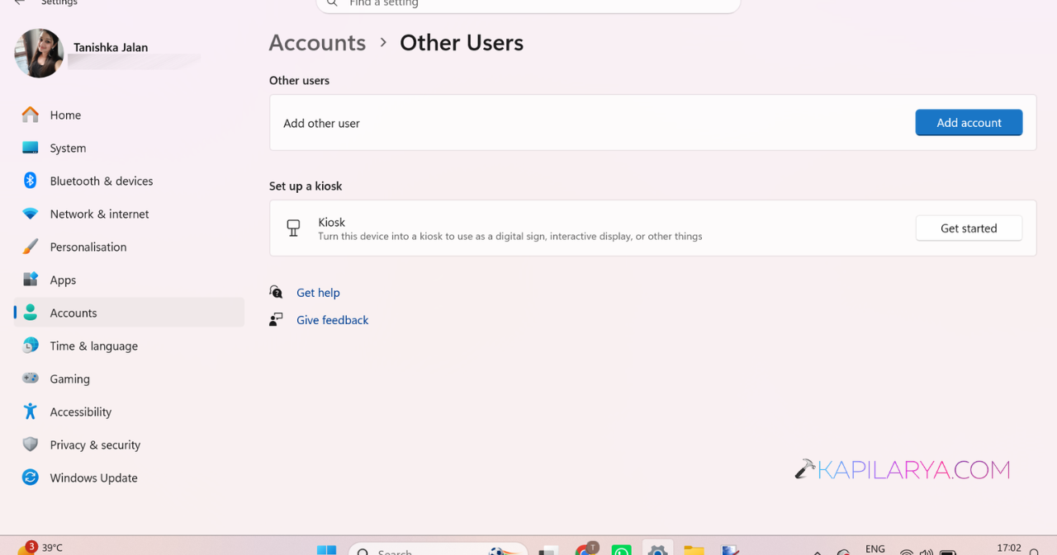The image size is (1057, 555).
Task: Select Accounts in the sidebar
Action: click(x=129, y=313)
